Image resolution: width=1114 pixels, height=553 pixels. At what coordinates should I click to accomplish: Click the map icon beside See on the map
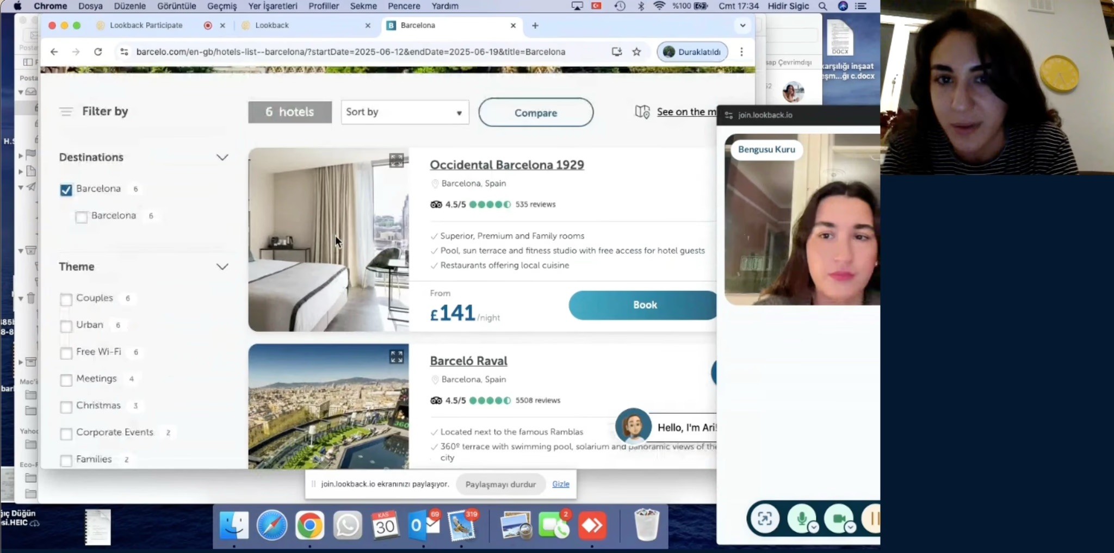642,112
